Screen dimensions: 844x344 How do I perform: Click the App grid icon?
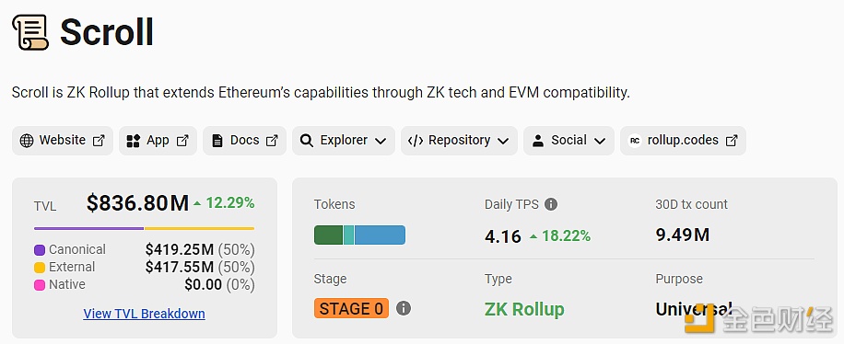tap(133, 141)
